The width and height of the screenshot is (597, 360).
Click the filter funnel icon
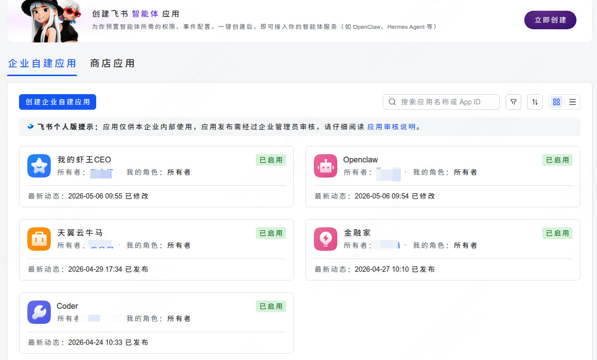click(514, 102)
